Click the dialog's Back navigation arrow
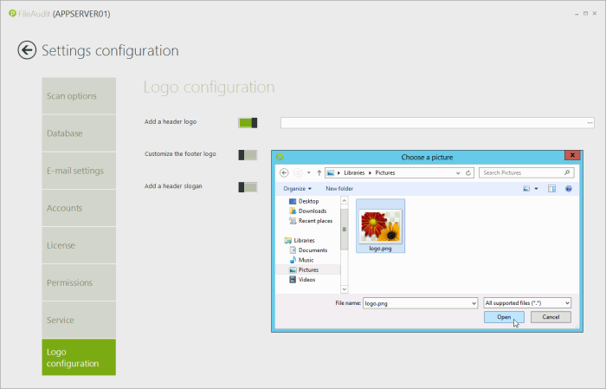The width and height of the screenshot is (606, 389). click(284, 173)
